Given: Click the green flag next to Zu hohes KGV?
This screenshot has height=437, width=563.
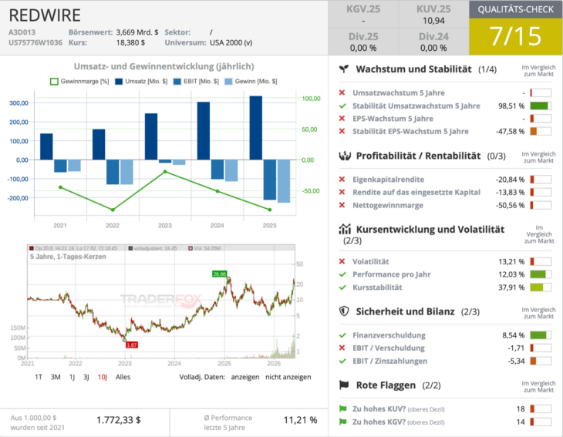Looking at the screenshot, I should pos(343,422).
